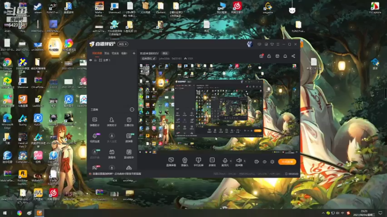Add a new scene with the plus button
This screenshot has width=387, height=217.
pyautogui.click(x=134, y=53)
